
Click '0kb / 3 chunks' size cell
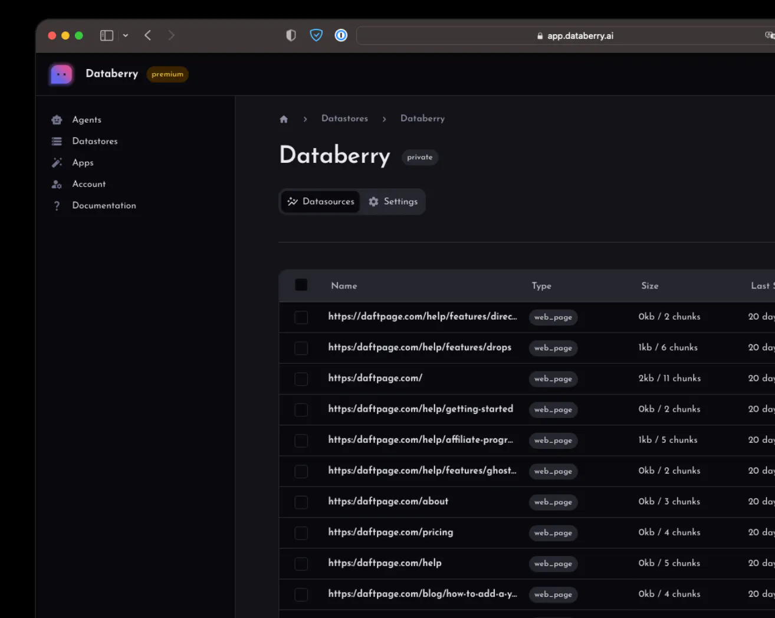pos(669,502)
